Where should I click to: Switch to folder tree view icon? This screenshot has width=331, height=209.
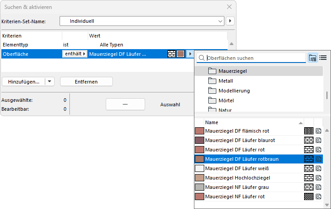click(313, 58)
